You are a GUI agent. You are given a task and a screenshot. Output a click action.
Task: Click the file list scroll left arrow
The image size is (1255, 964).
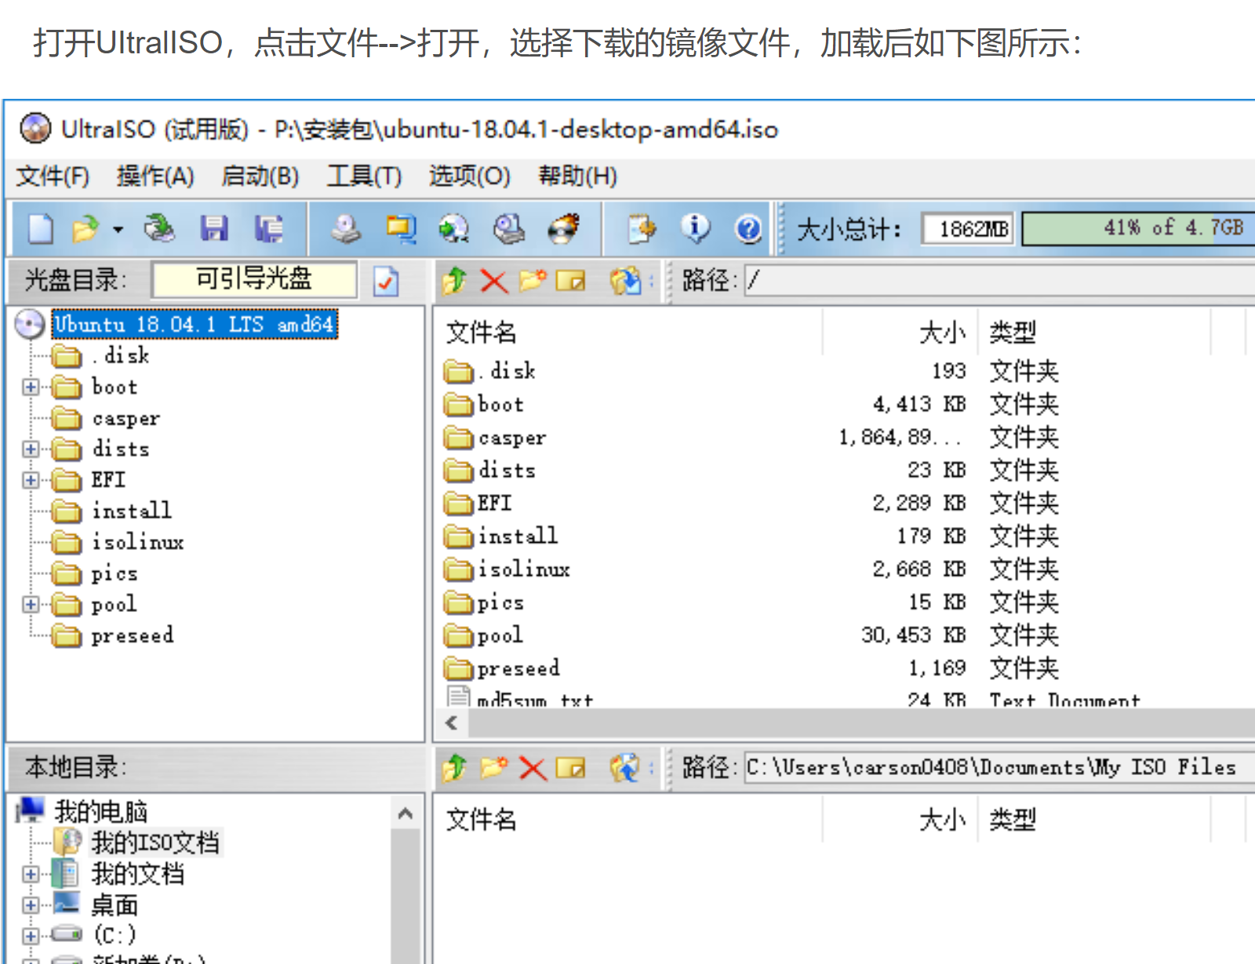452,722
